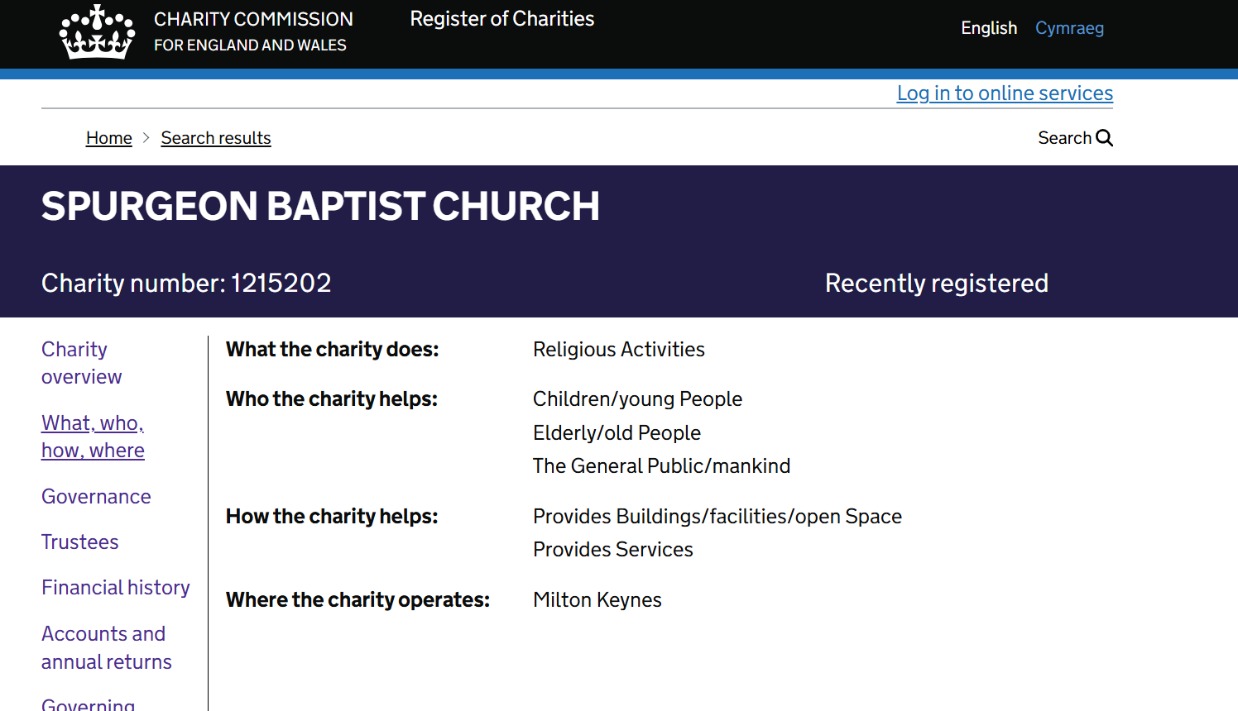Click the search magnifying glass icon
1238x711 pixels.
[1105, 138]
